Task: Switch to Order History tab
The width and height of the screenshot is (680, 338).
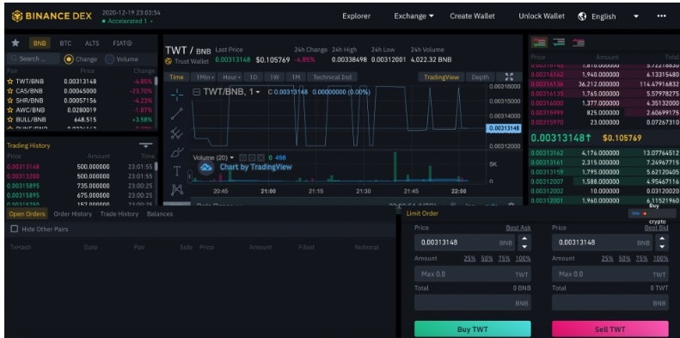Action: pyautogui.click(x=72, y=213)
